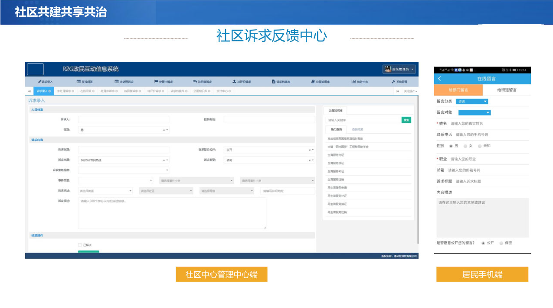Select 未知 gender radio on mobile
Viewport: 553px width, 308px height.
tap(480, 146)
